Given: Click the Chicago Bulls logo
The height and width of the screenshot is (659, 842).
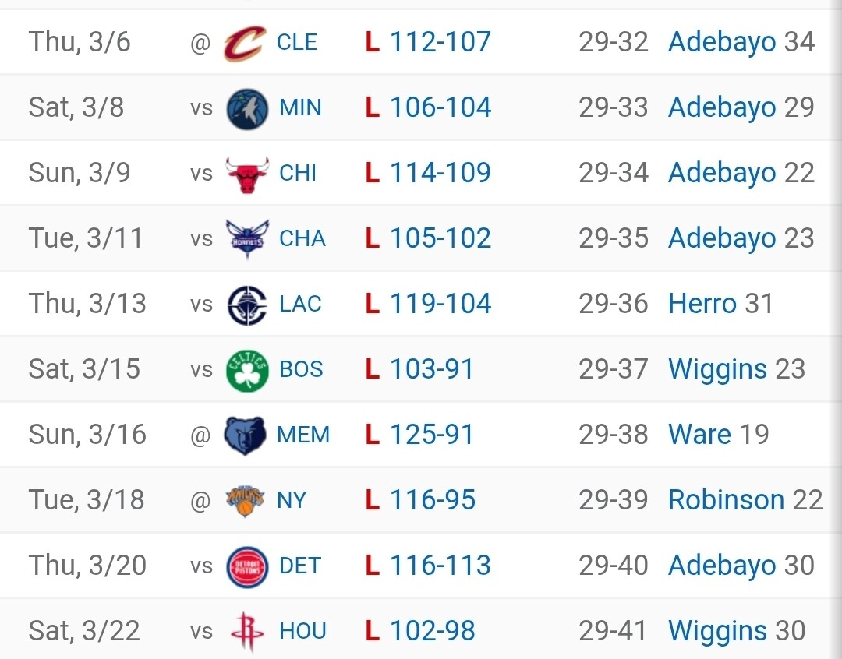Looking at the screenshot, I should pyautogui.click(x=247, y=173).
